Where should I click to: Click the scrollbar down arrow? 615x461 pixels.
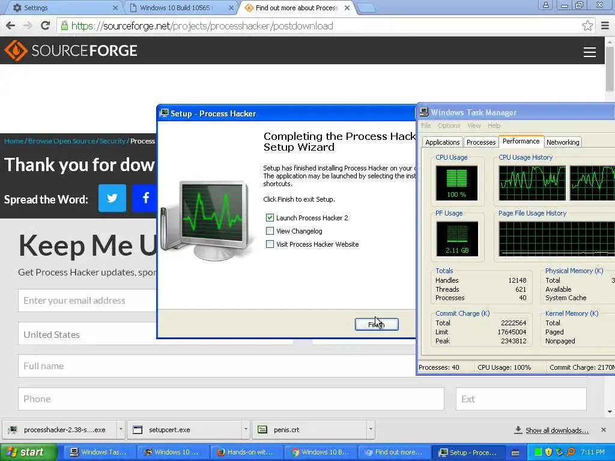tap(610, 412)
